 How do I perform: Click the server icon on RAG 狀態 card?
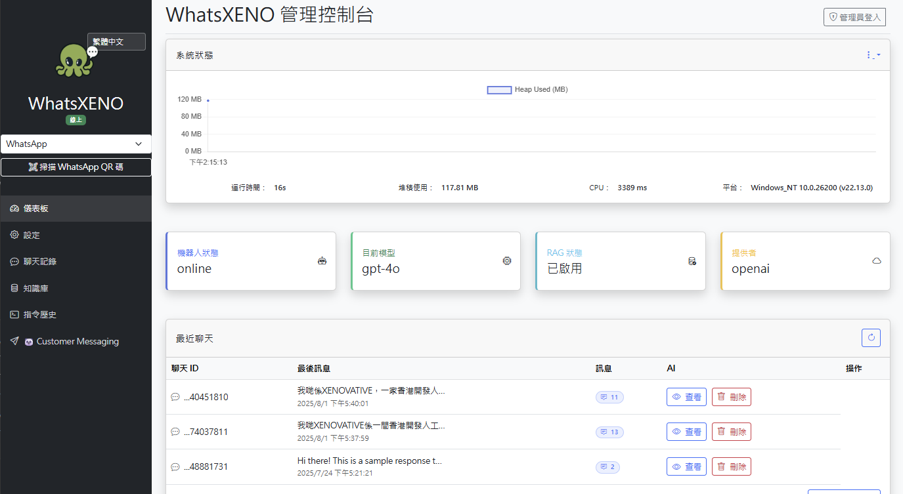click(692, 260)
